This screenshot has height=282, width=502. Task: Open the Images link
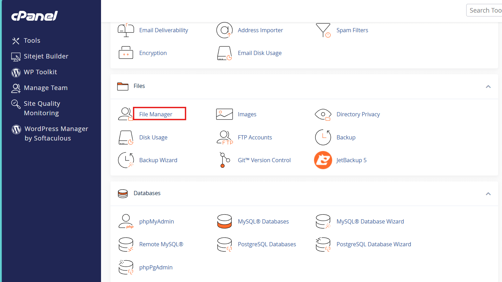[x=247, y=114]
